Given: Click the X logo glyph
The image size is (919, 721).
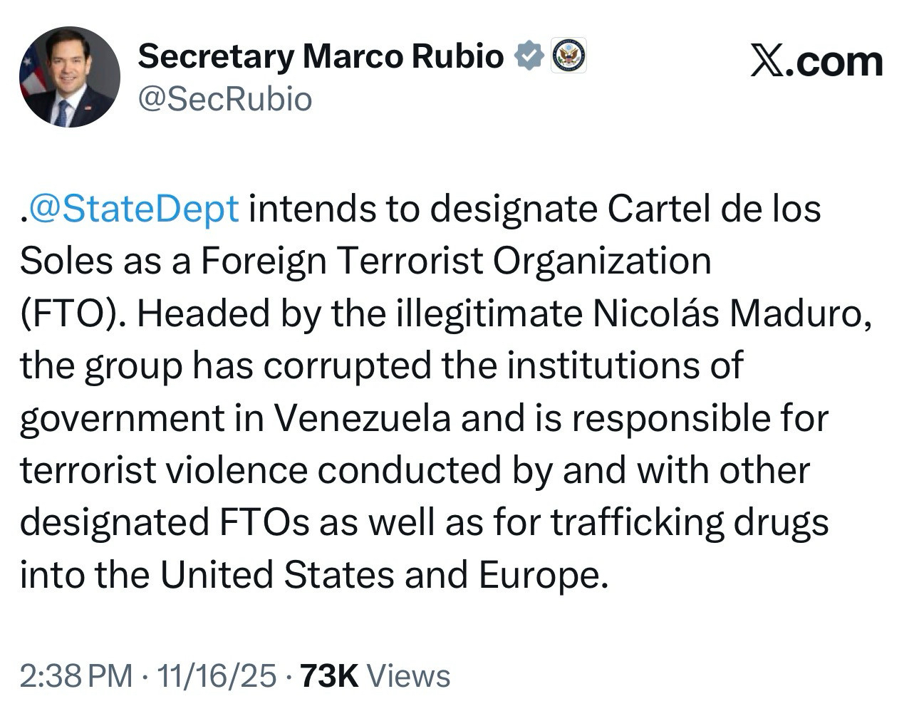Looking at the screenshot, I should [766, 62].
